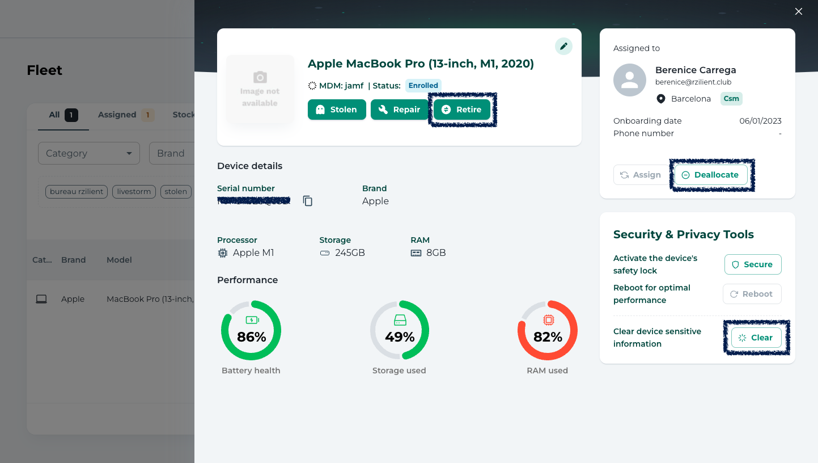
Task: Click the 245GB storage drive icon
Action: 325,252
